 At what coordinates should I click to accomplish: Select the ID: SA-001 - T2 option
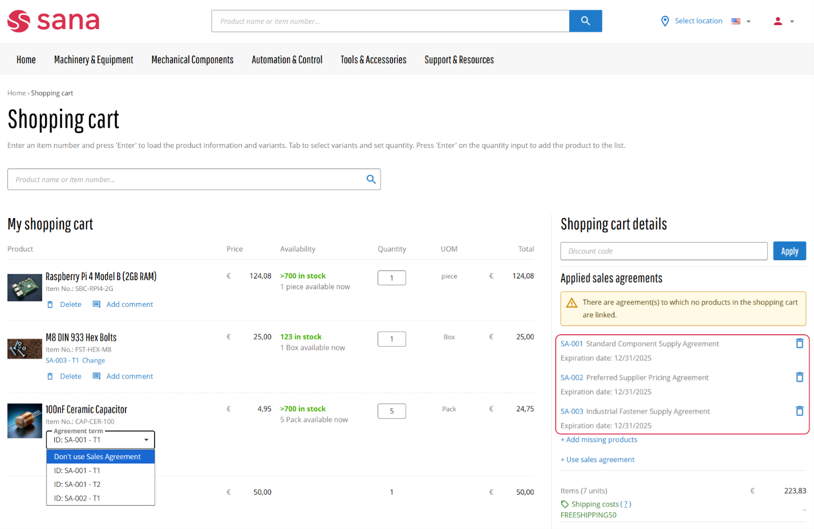click(100, 485)
